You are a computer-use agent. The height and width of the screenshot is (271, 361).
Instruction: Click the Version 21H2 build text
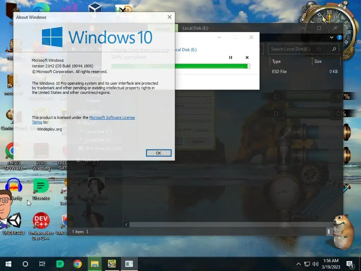62,66
